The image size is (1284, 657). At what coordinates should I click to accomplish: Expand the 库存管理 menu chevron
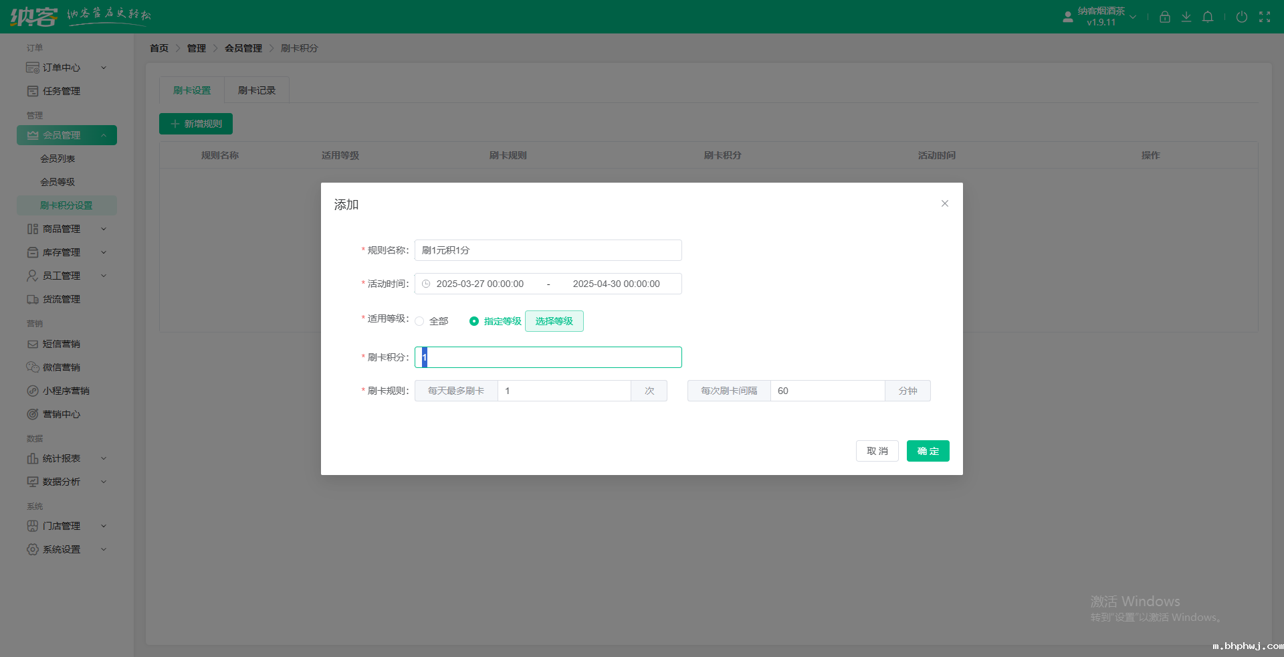[104, 252]
